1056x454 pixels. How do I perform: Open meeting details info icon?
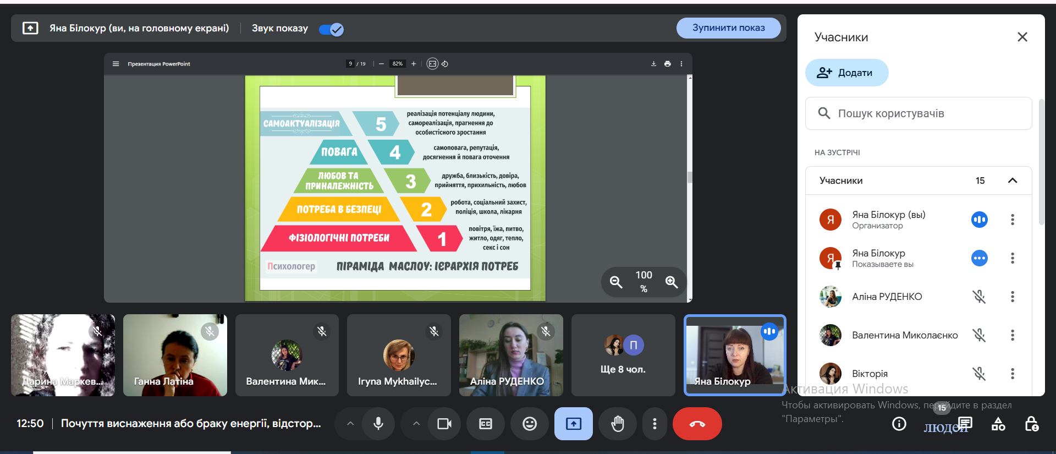tap(899, 424)
